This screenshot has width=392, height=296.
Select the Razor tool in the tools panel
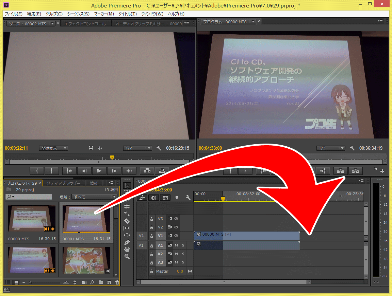click(127, 221)
